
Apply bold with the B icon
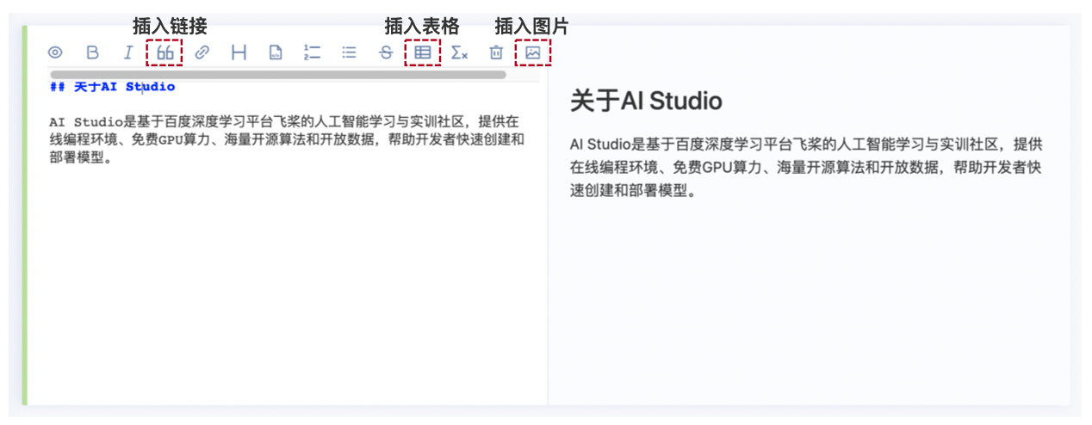92,52
